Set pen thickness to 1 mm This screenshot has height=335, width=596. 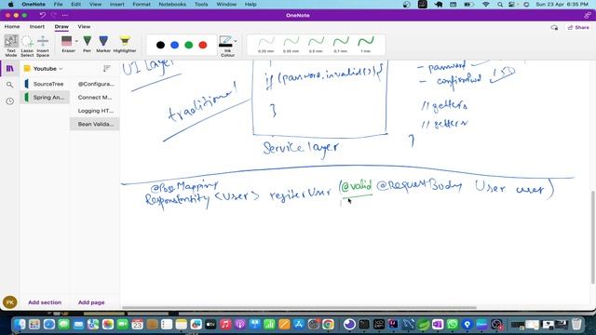coord(366,45)
